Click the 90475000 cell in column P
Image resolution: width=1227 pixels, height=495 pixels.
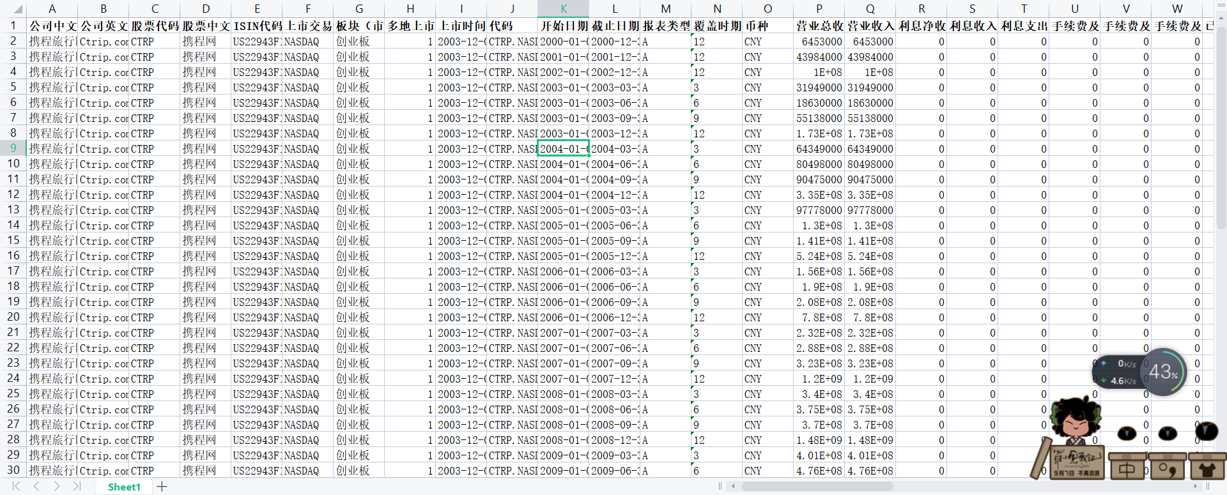(x=819, y=179)
